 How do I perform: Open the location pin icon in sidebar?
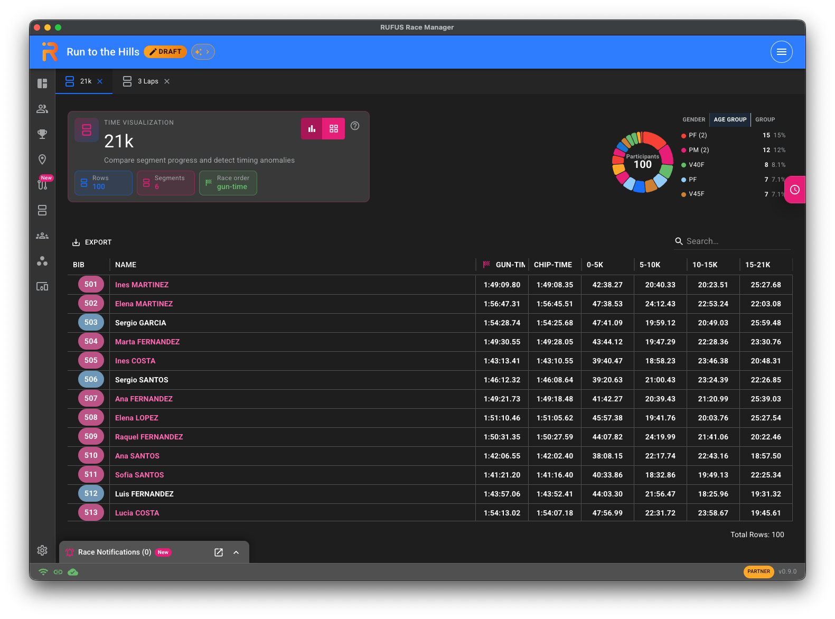point(42,160)
